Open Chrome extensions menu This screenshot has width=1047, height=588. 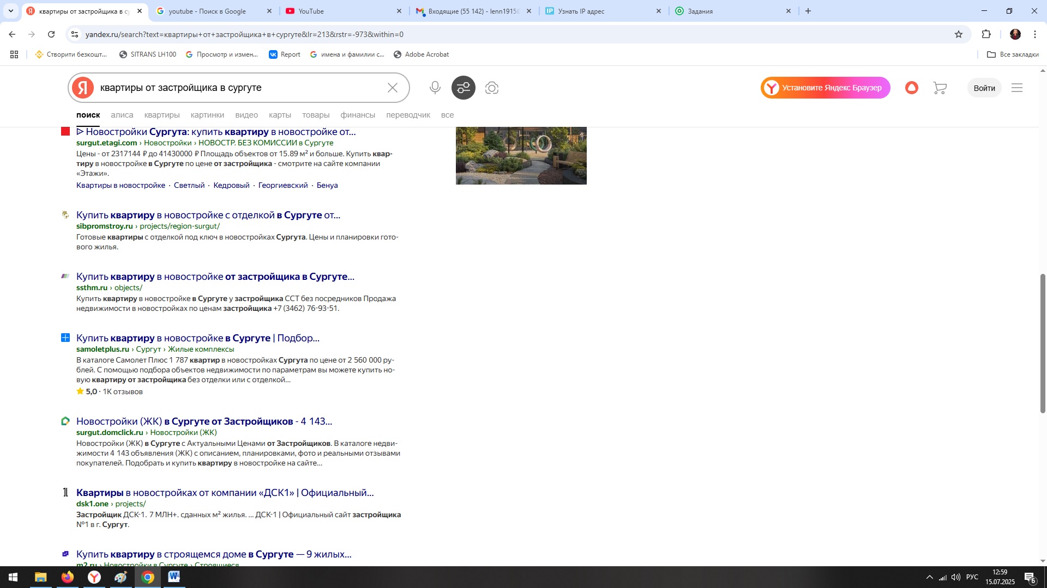coord(986,34)
